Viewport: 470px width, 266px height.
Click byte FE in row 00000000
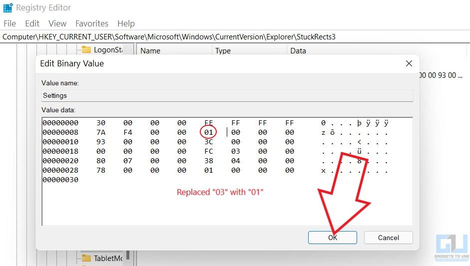click(209, 123)
